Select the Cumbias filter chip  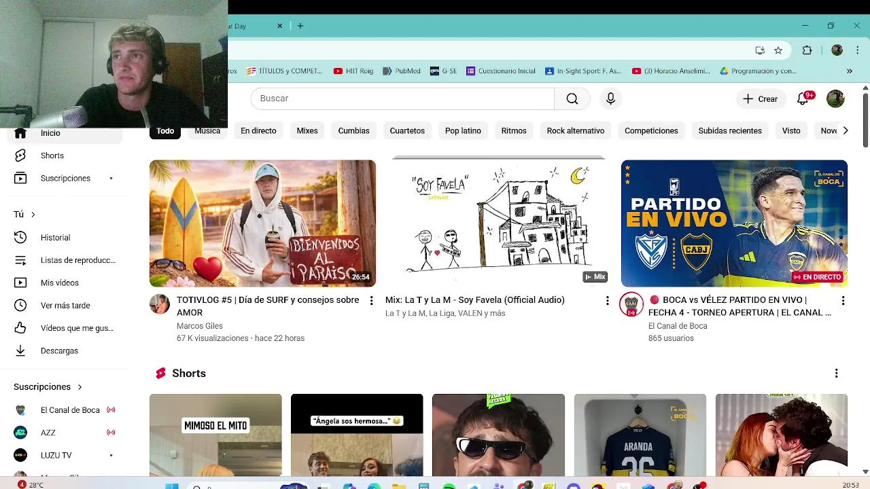[x=354, y=130]
